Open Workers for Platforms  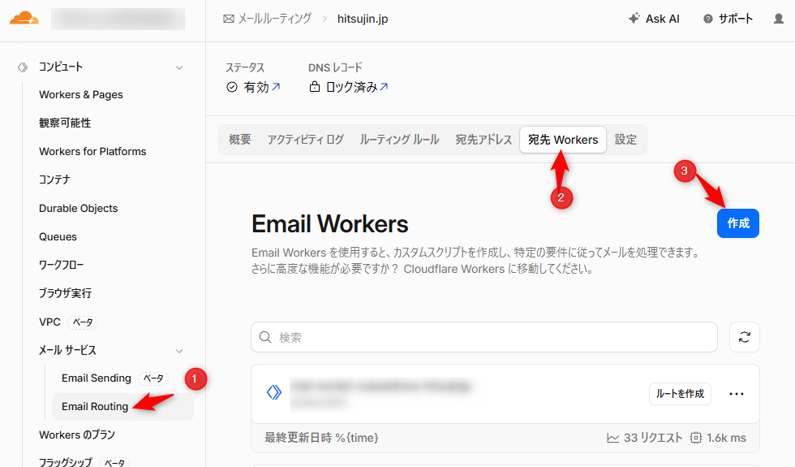click(92, 151)
